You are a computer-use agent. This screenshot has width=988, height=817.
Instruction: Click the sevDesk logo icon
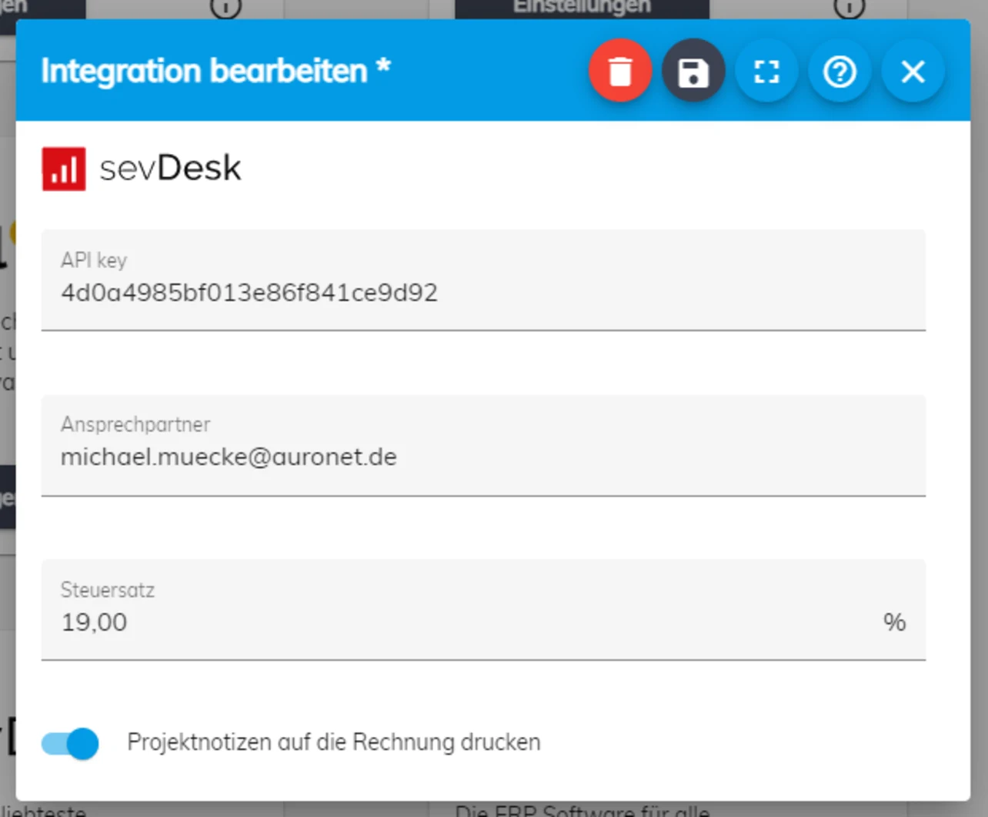point(64,169)
